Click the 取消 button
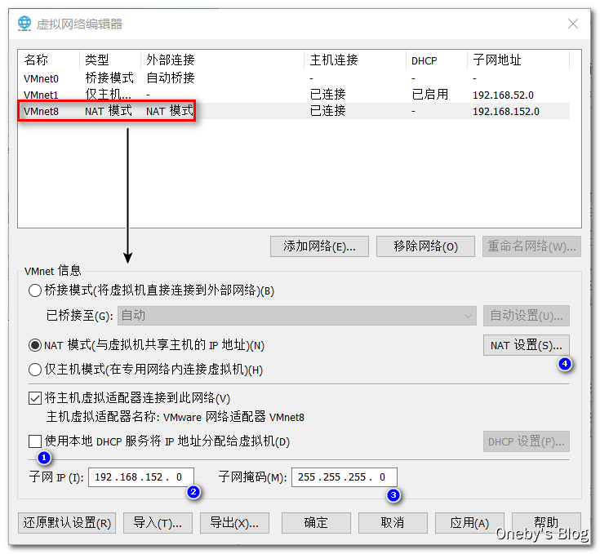 point(393,523)
